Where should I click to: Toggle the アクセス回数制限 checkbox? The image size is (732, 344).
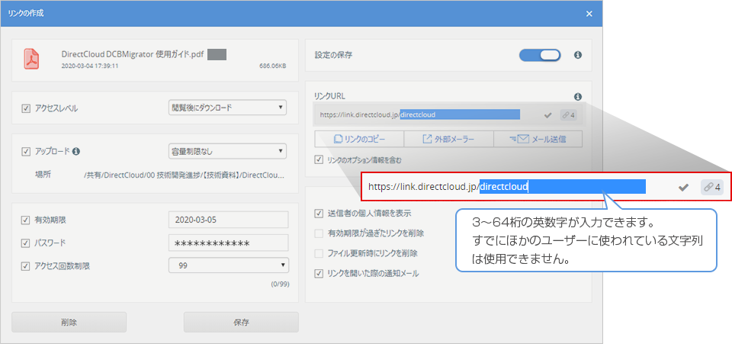tap(26, 266)
